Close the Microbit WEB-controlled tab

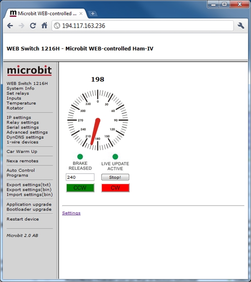click(x=81, y=14)
